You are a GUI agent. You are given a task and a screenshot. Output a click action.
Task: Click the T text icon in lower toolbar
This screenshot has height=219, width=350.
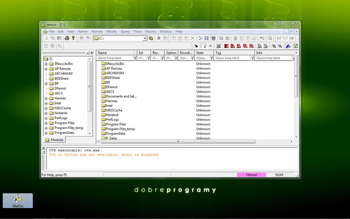tap(46, 46)
